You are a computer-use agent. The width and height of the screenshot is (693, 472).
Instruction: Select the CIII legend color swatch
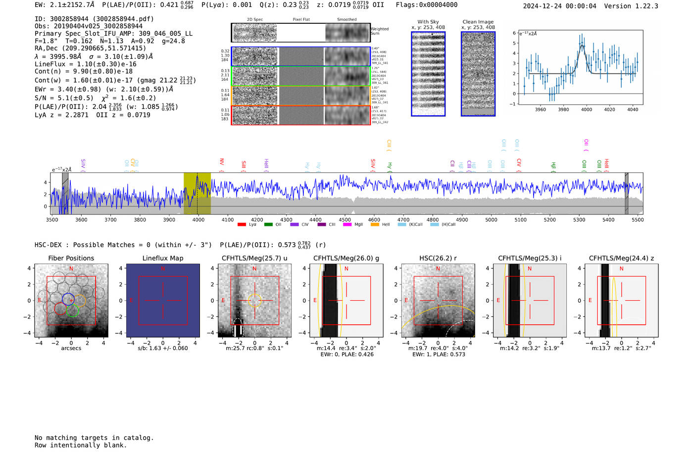(322, 224)
